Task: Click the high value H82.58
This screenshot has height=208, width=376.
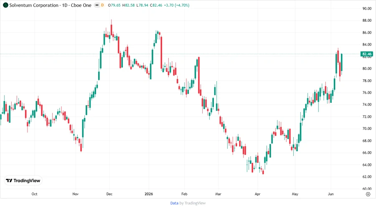Action: click(128, 5)
